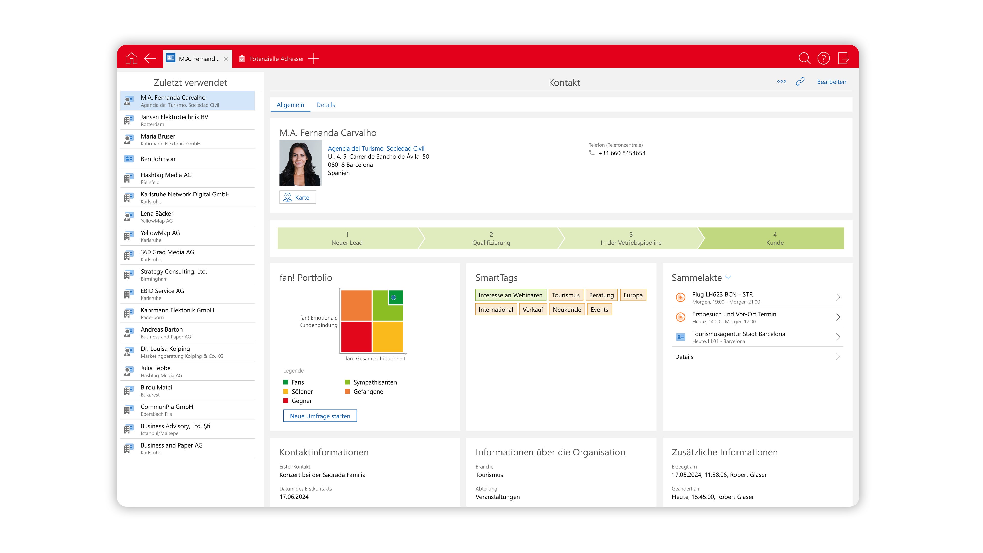Go to the home screen icon
The image size is (983, 553).
(x=131, y=58)
